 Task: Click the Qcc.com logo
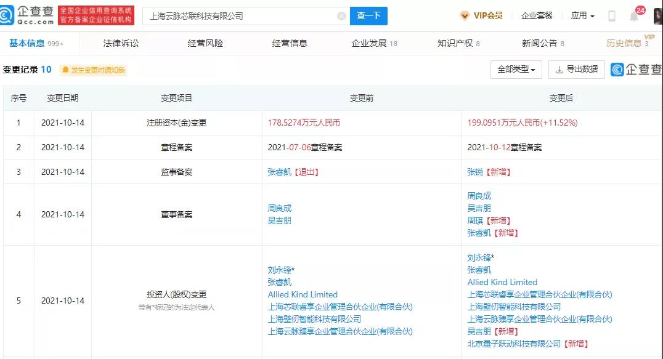(27, 15)
